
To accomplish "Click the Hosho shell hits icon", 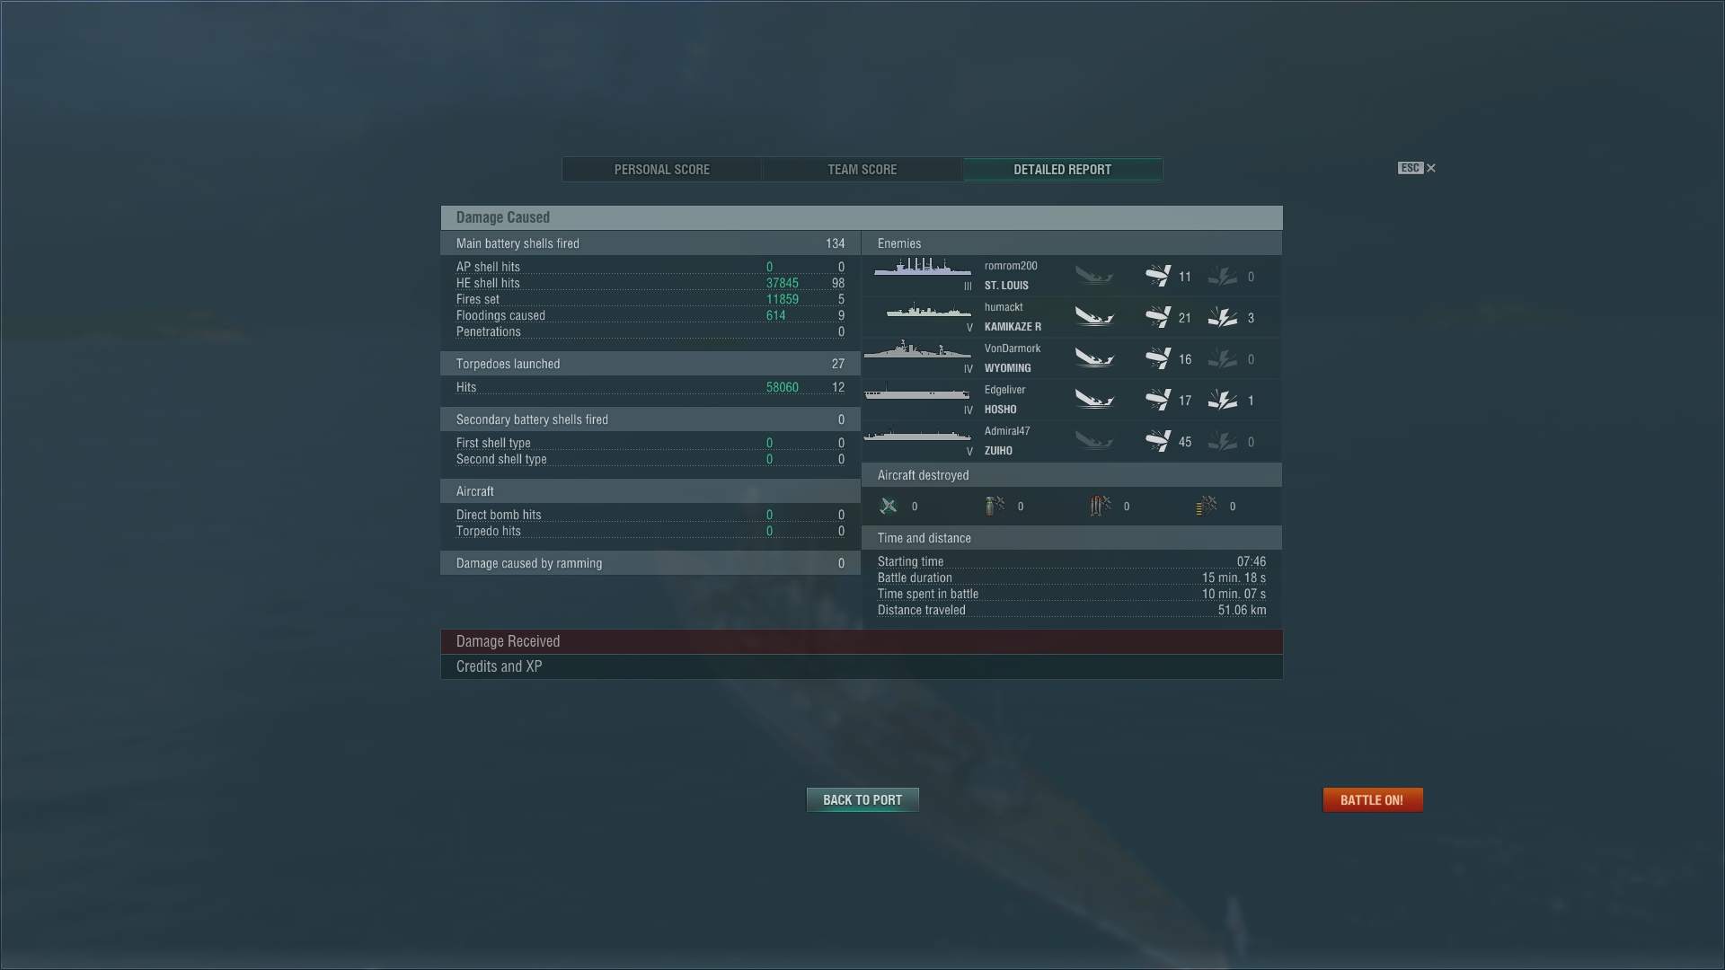I will (x=1158, y=401).
